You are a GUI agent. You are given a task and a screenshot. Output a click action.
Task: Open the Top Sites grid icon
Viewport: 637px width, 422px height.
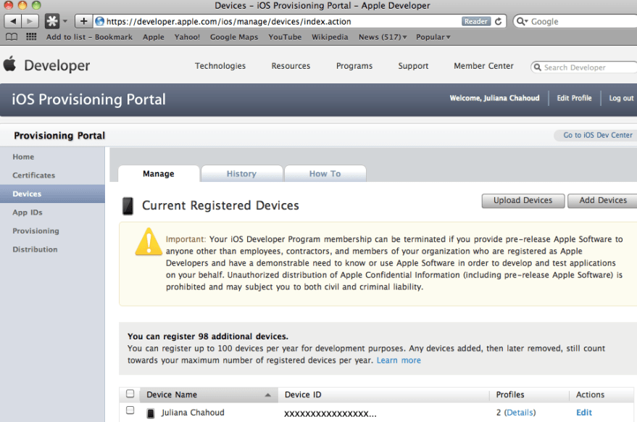click(x=31, y=37)
